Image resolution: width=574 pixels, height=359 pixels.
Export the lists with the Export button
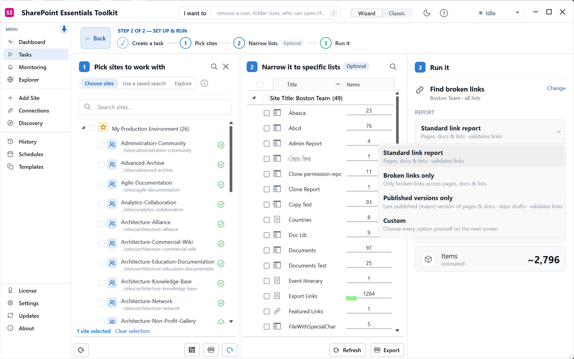point(387,350)
